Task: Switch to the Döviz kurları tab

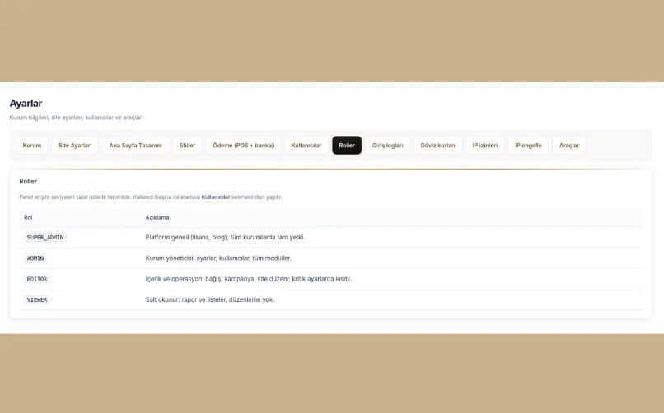Action: point(437,146)
